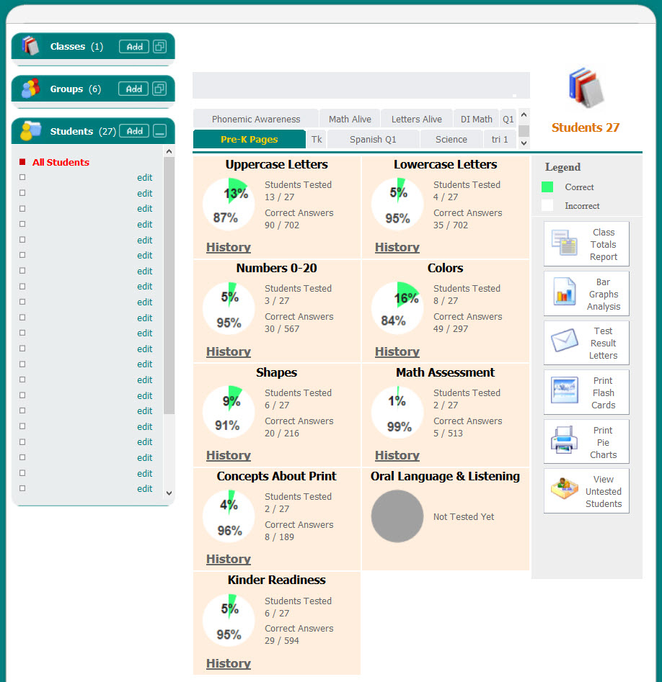662x682 pixels.
Task: Click the Students 27 heading
Action: click(x=586, y=127)
